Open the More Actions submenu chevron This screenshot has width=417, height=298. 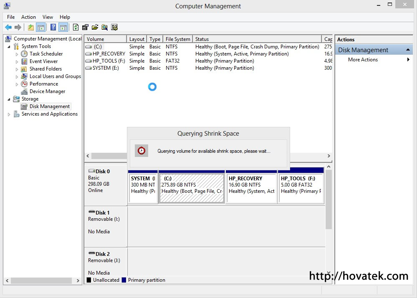pos(408,60)
